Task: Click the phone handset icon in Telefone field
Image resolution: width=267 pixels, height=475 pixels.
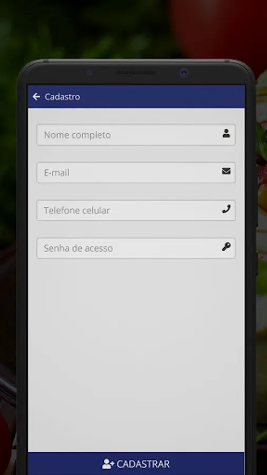Action: tap(226, 209)
